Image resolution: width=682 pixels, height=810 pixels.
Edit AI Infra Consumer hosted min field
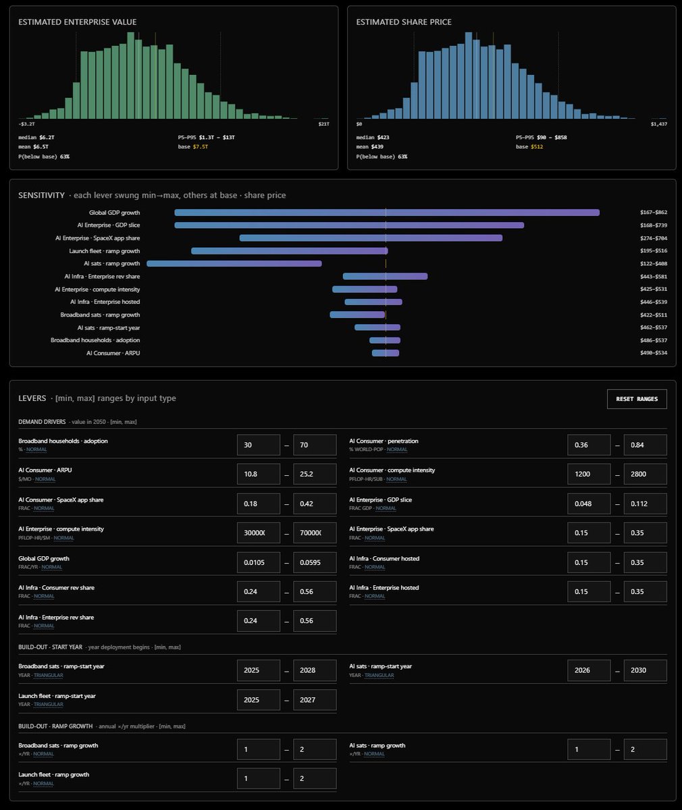pos(589,562)
